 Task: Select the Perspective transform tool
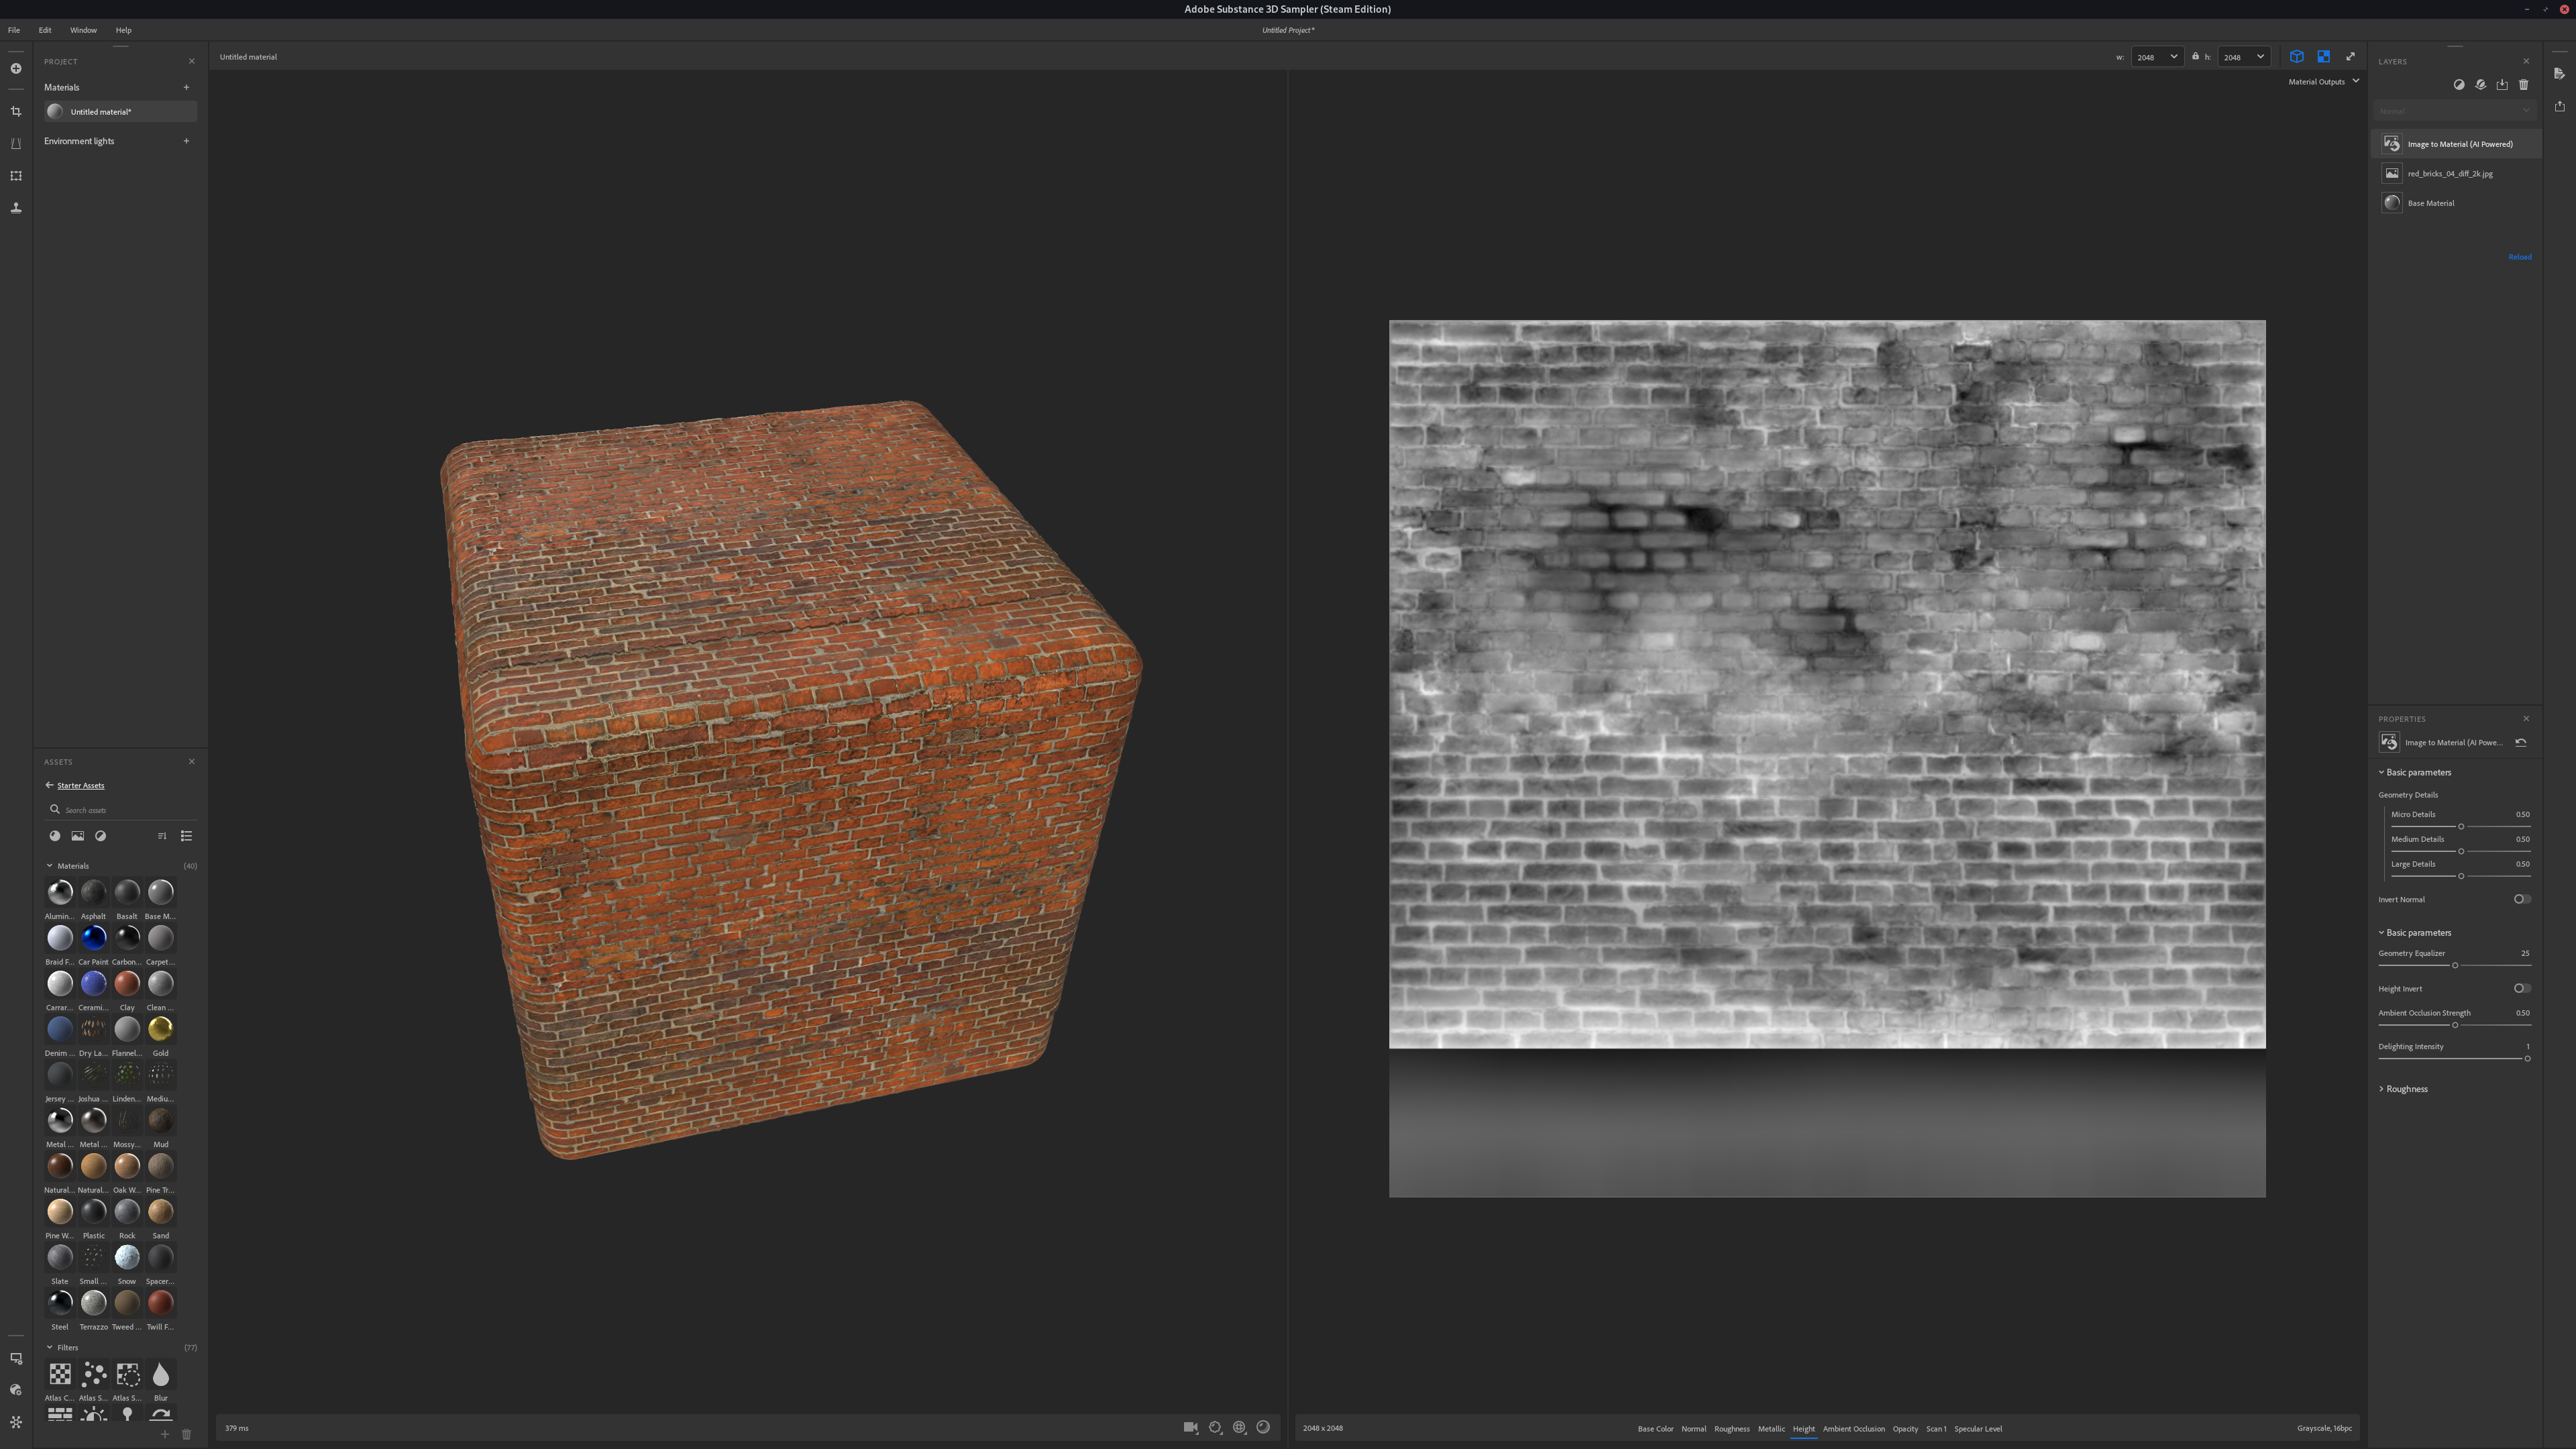click(x=16, y=143)
